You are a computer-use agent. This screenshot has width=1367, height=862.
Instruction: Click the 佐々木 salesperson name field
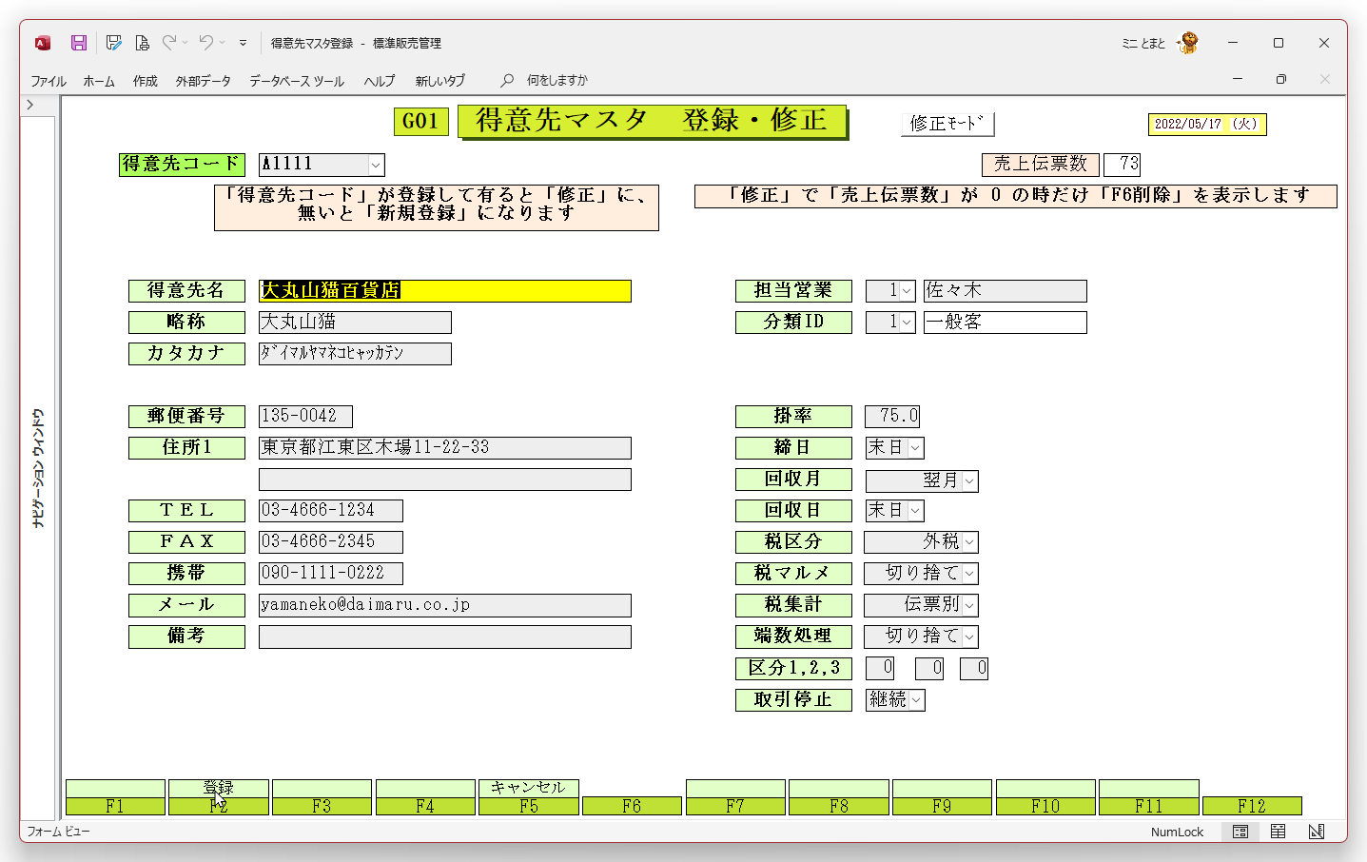(1005, 291)
